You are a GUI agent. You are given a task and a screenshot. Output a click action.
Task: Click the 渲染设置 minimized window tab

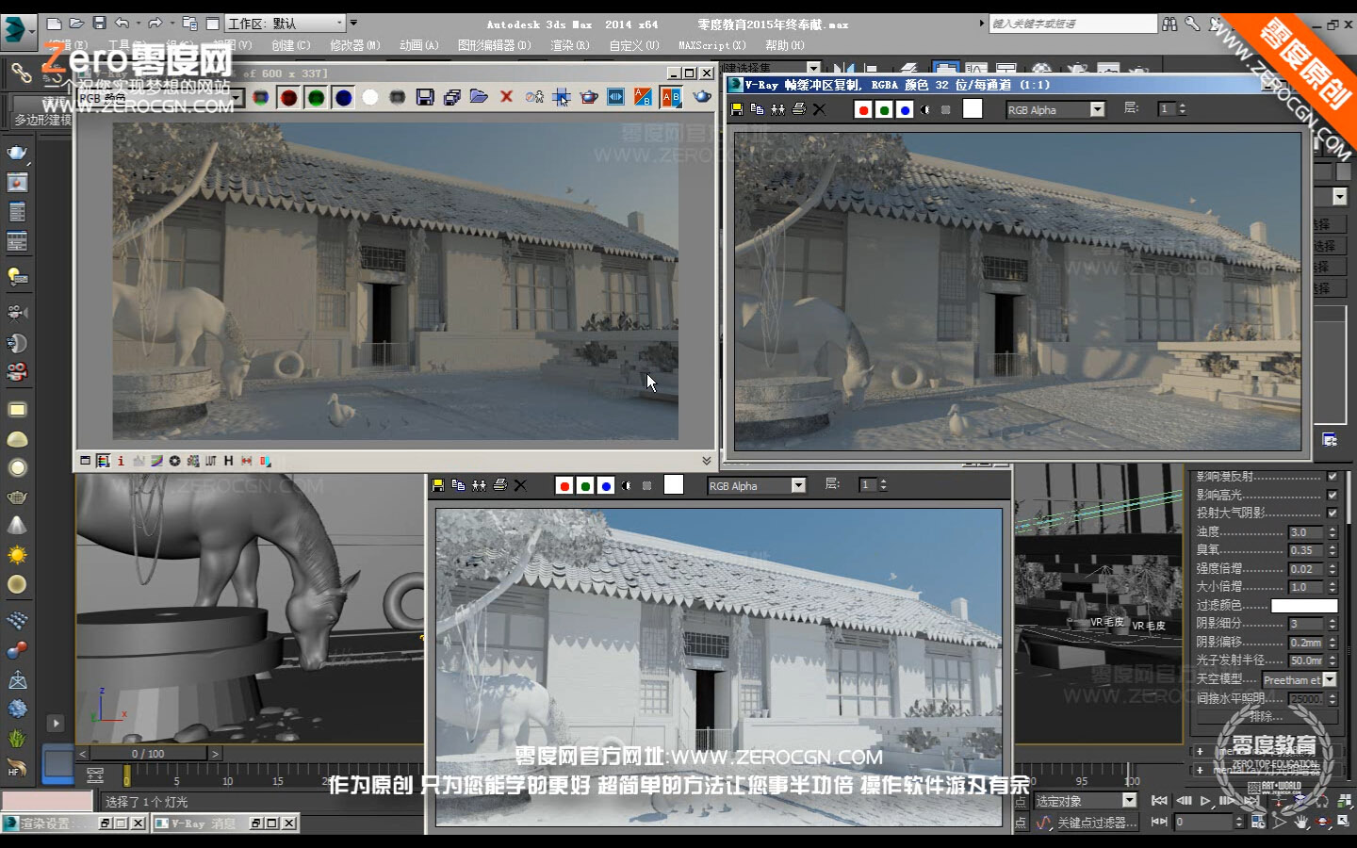pyautogui.click(x=74, y=824)
